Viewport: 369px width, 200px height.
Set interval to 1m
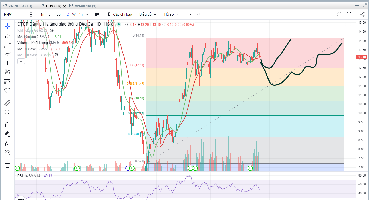43,14
